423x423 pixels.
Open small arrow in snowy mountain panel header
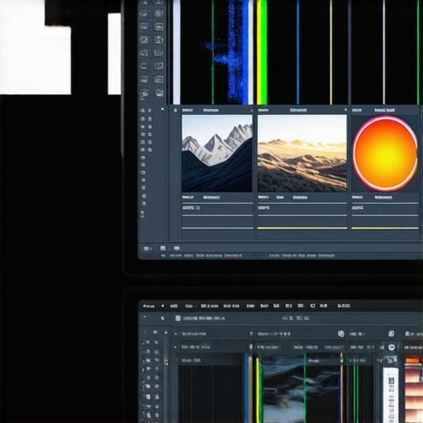click(251, 110)
